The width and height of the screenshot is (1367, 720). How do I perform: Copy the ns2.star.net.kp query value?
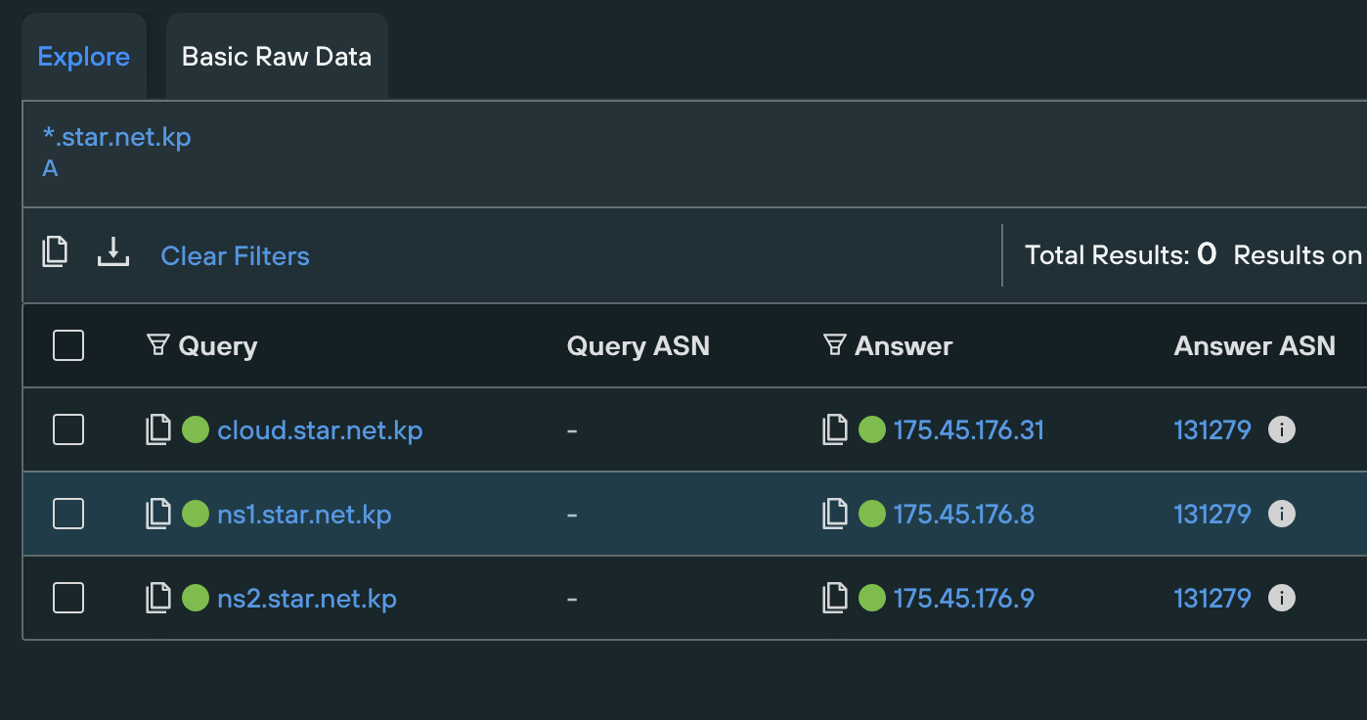pyautogui.click(x=158, y=599)
